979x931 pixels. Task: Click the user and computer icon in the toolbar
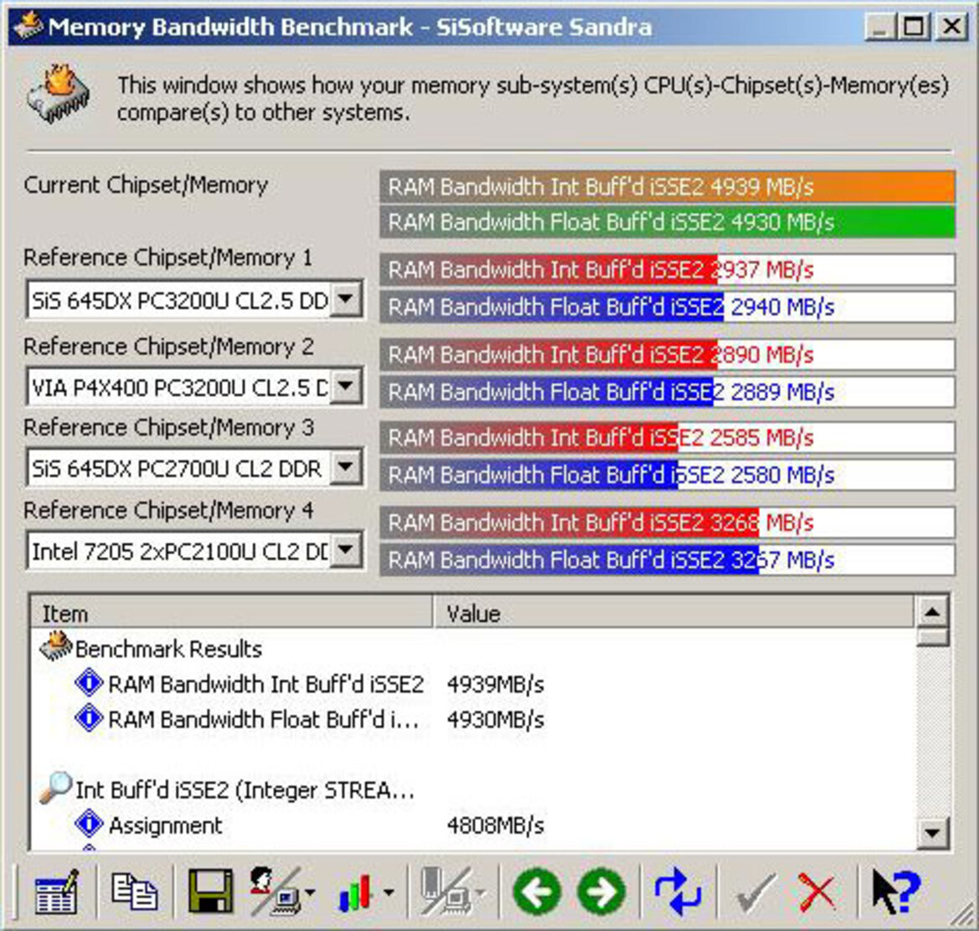click(276, 891)
